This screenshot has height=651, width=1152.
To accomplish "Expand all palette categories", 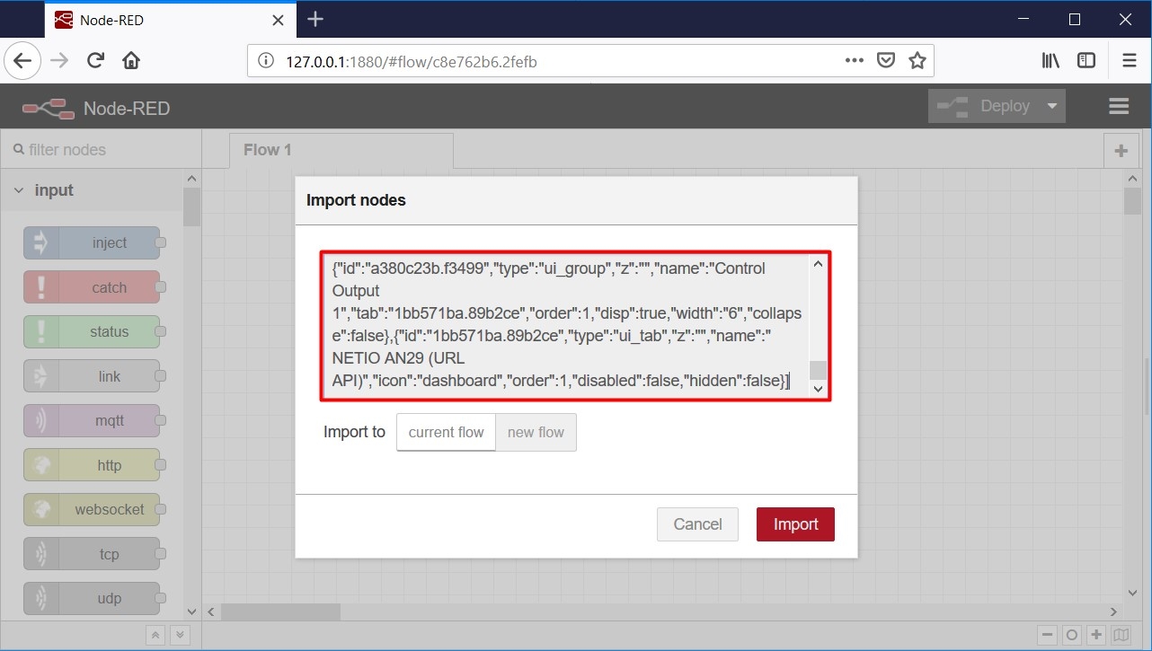I will [x=181, y=635].
